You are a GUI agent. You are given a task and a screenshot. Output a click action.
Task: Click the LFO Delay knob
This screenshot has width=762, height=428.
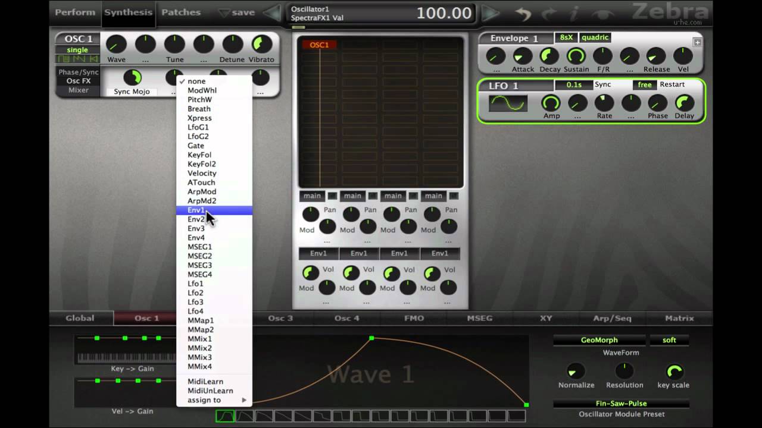[684, 103]
